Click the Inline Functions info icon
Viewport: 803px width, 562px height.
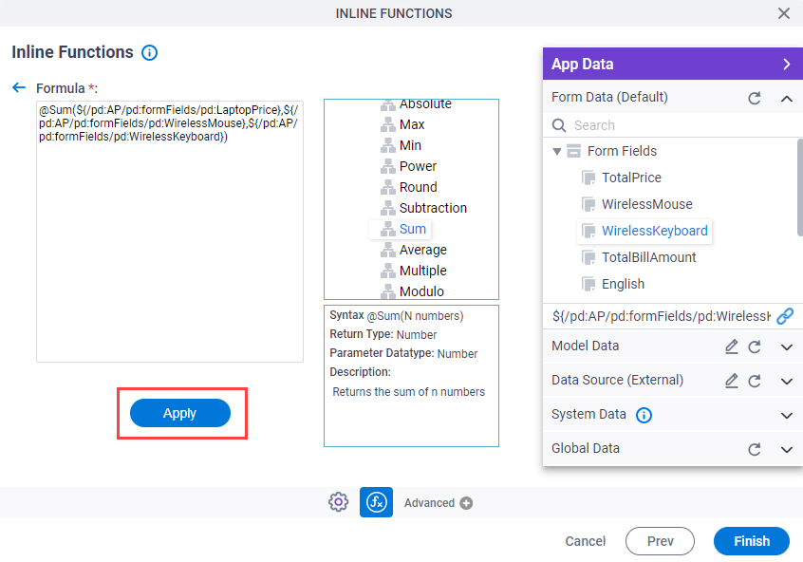coord(150,53)
